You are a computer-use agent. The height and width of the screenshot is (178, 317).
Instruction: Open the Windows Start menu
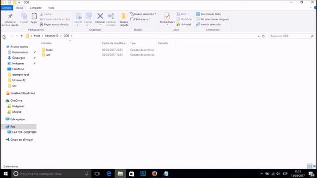pyautogui.click(x=5, y=174)
